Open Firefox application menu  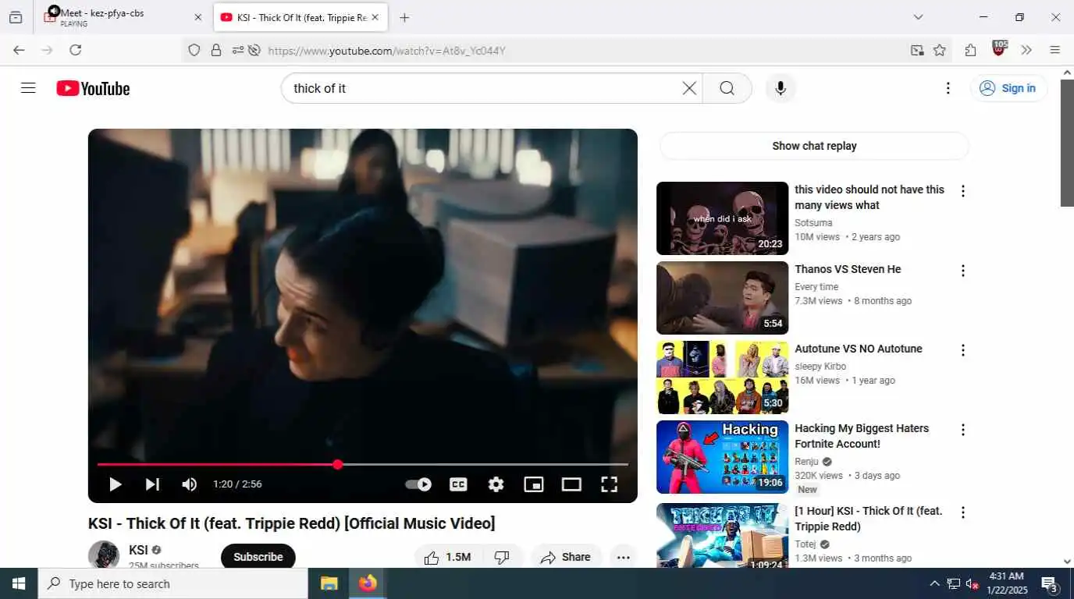click(1054, 50)
